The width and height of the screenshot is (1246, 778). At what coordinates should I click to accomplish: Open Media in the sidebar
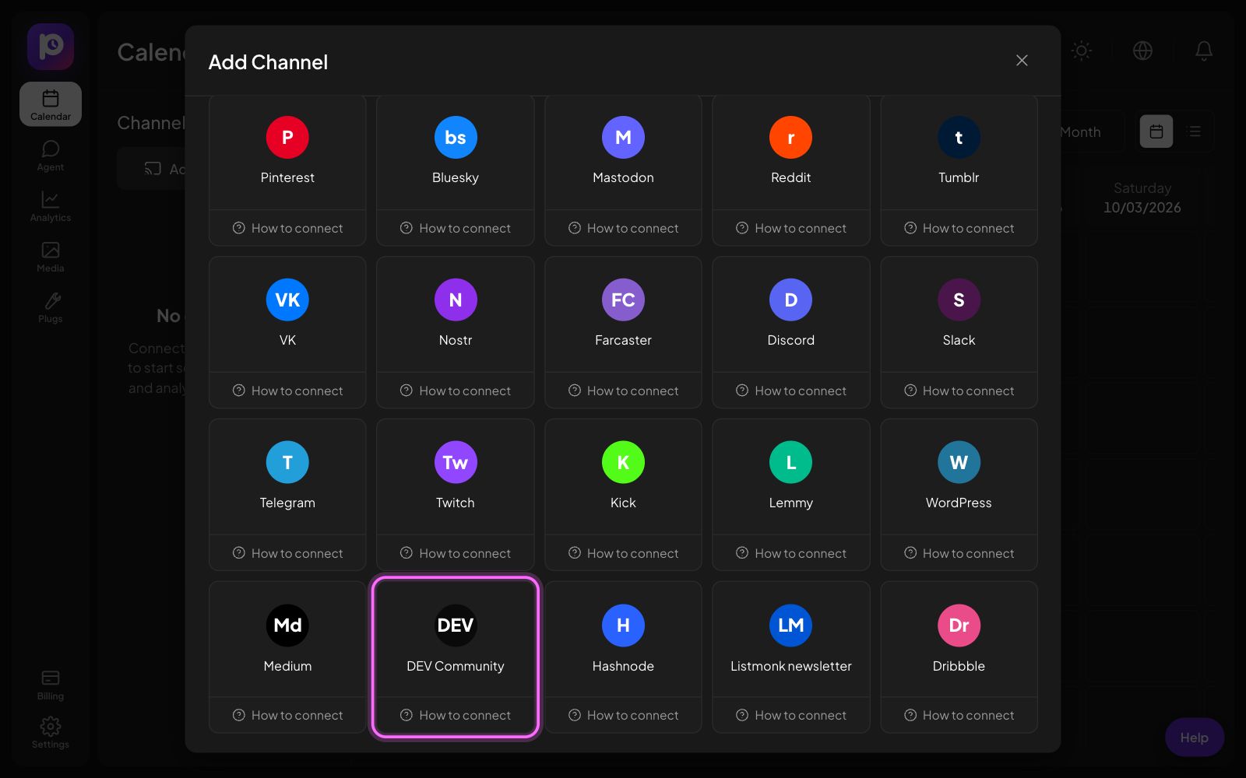coord(51,257)
